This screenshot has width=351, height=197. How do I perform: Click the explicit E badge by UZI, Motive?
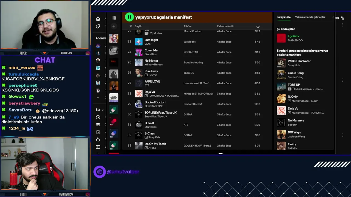(146, 33)
